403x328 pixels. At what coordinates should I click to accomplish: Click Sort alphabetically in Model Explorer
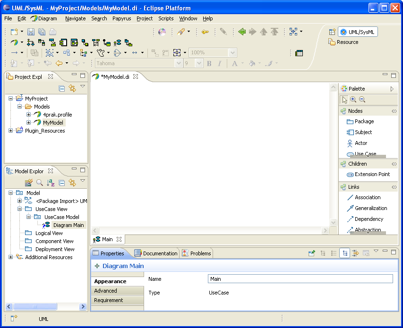point(51,183)
